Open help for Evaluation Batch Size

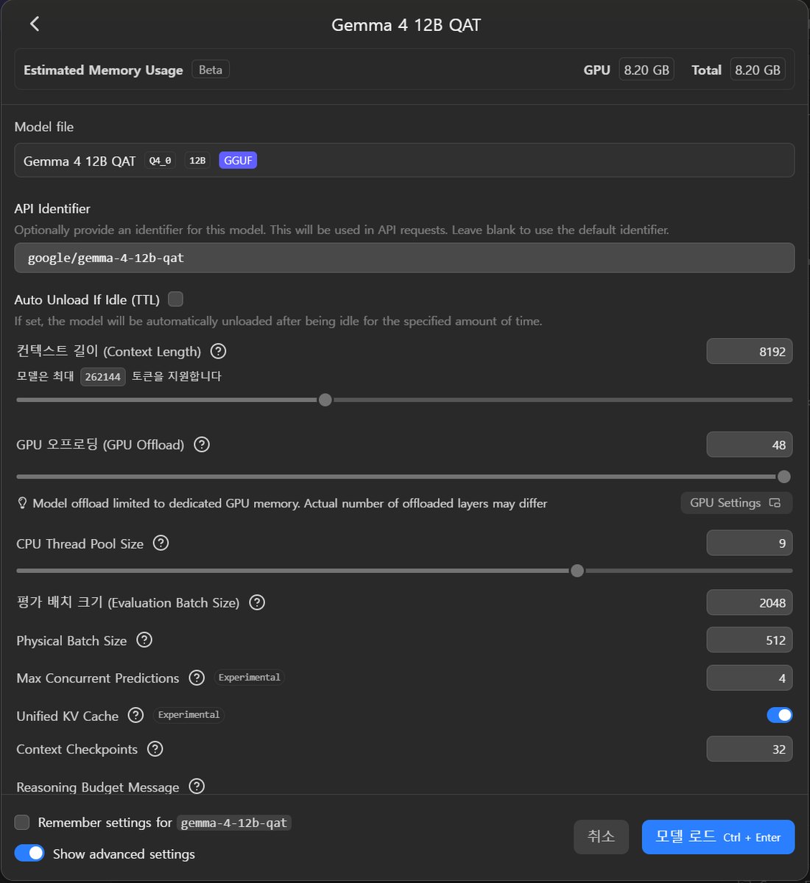tap(257, 602)
